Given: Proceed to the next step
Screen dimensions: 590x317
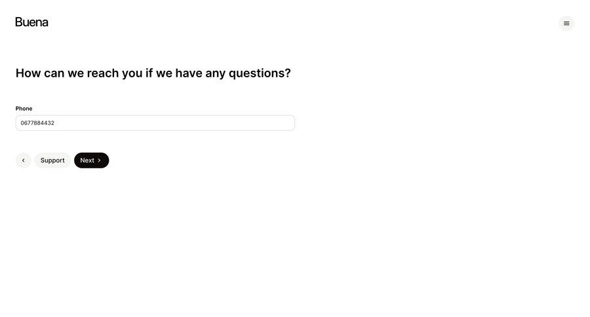Looking at the screenshot, I should (91, 160).
